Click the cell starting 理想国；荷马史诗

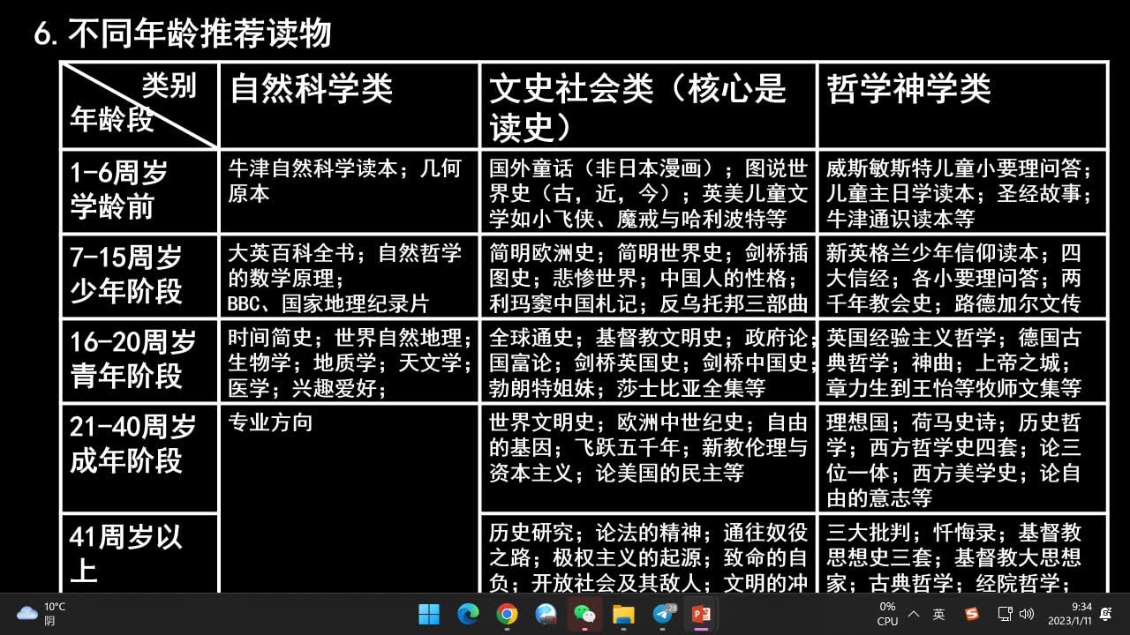point(962,459)
